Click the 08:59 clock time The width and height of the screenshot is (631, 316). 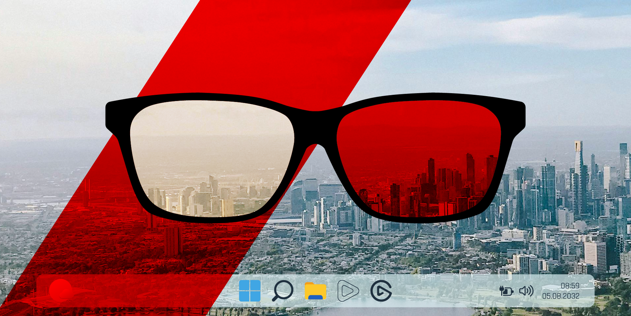pyautogui.click(x=570, y=286)
